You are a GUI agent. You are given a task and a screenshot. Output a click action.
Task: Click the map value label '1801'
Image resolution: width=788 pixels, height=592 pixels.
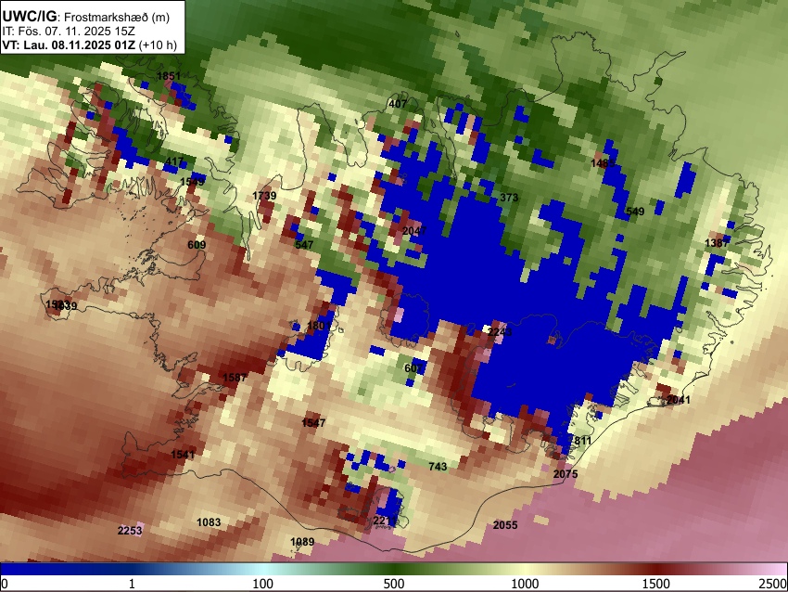point(319,326)
